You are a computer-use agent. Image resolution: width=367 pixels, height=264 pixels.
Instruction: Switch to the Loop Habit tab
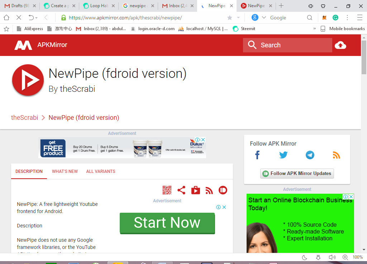(x=96, y=6)
